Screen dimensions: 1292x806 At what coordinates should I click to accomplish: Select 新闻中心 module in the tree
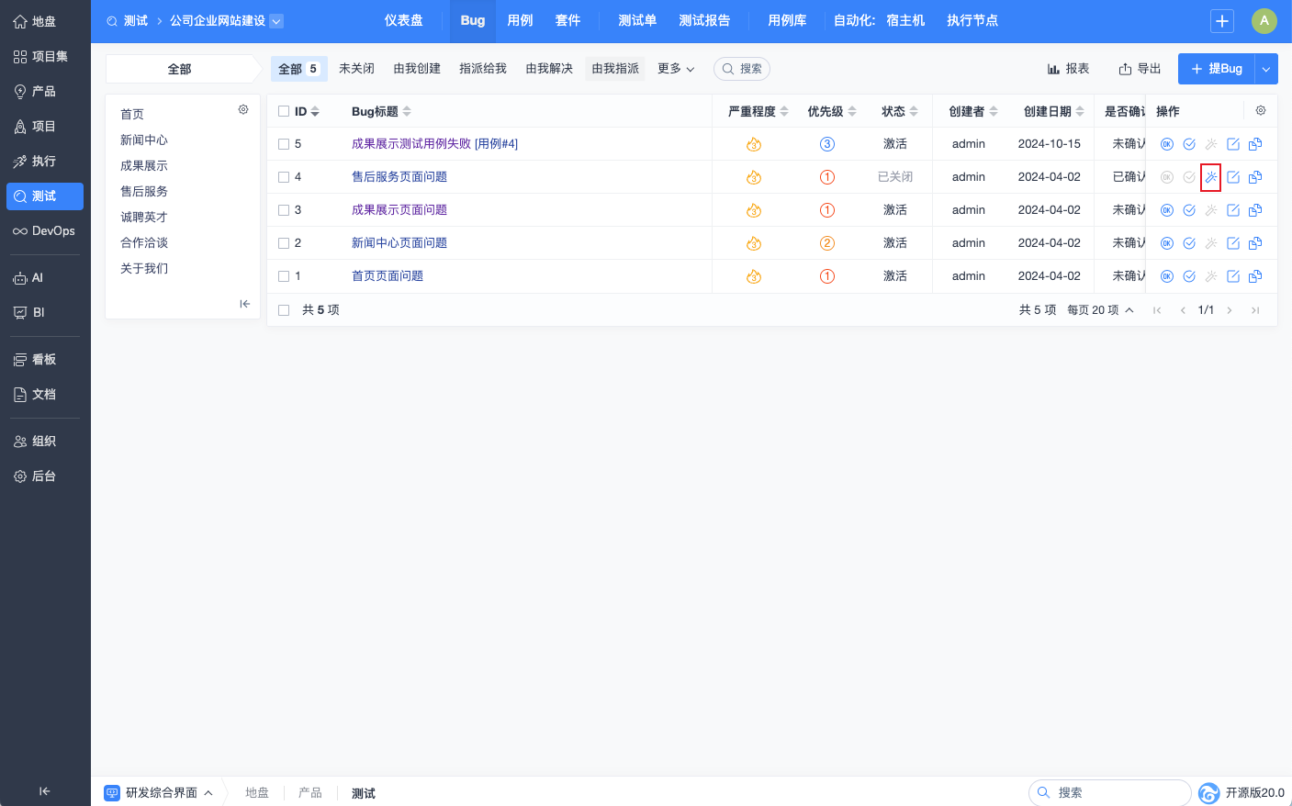tap(144, 140)
